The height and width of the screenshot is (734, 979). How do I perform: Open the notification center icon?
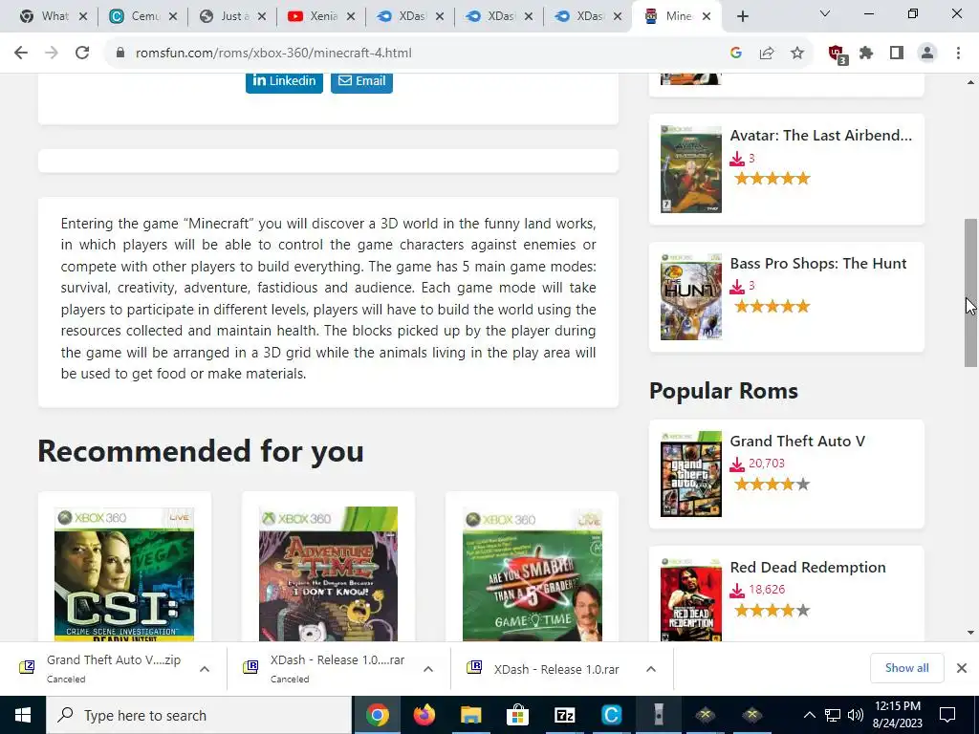click(x=947, y=715)
